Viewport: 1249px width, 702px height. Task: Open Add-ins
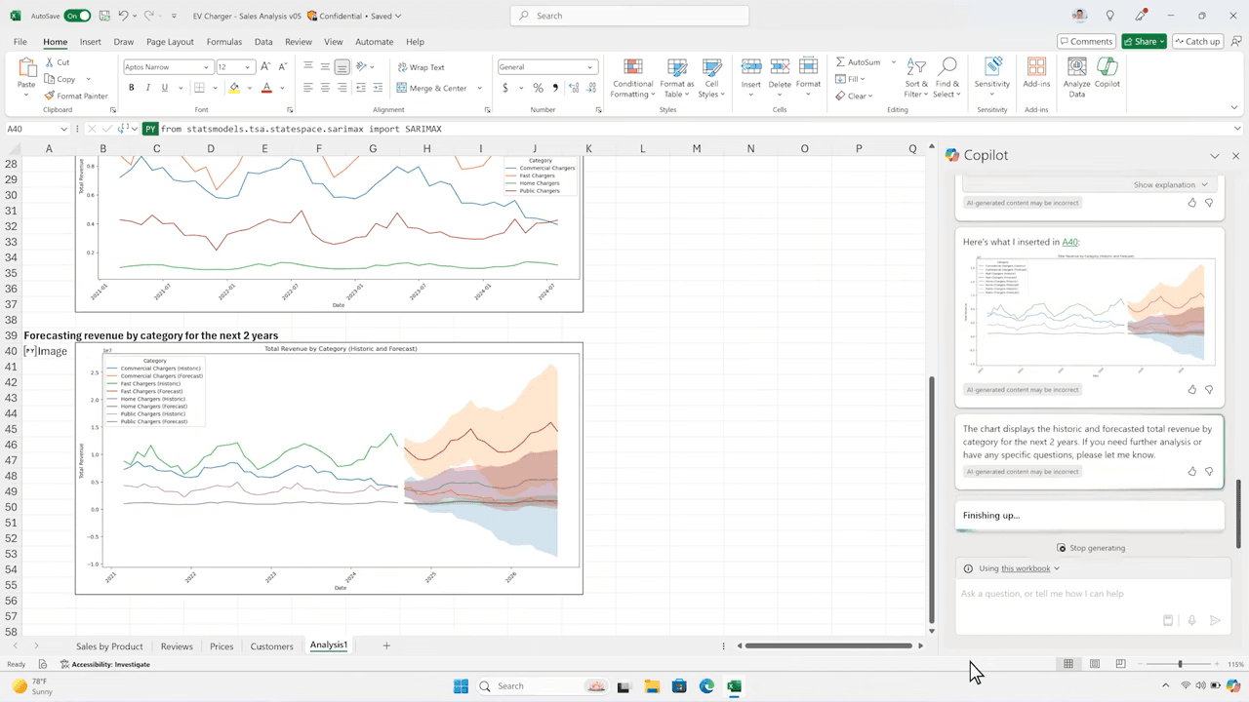[x=1037, y=74]
